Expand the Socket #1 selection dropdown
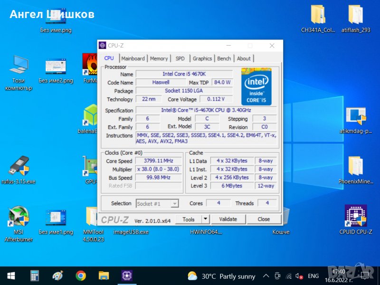 (x=174, y=203)
